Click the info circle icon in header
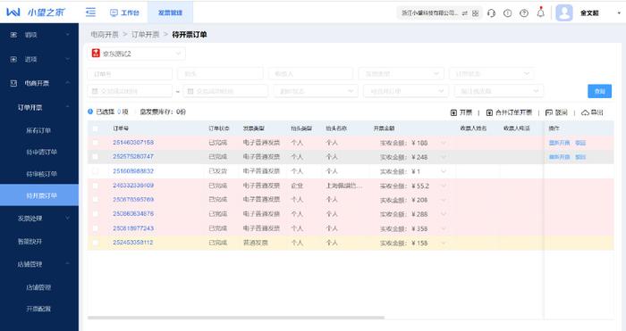 tap(507, 13)
